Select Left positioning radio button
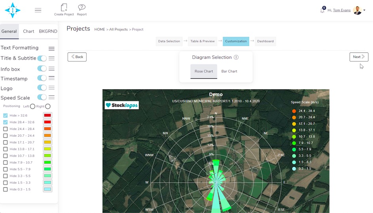The height and width of the screenshot is (213, 373). tap(32, 106)
